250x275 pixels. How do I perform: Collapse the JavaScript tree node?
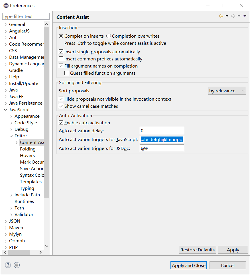6,110
